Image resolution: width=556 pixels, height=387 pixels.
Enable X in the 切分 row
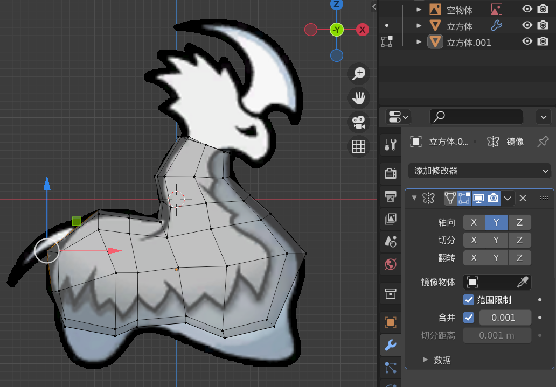(x=474, y=240)
